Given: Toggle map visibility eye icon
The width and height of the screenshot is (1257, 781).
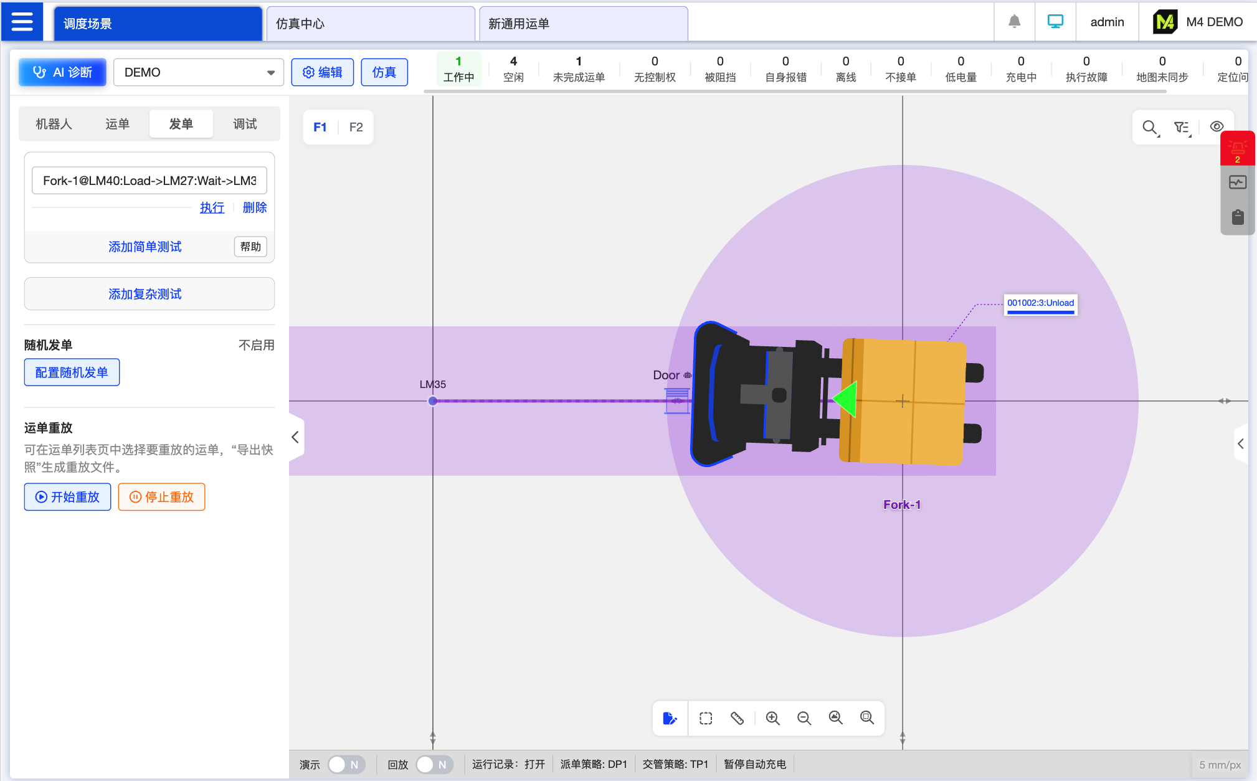Looking at the screenshot, I should coord(1216,127).
